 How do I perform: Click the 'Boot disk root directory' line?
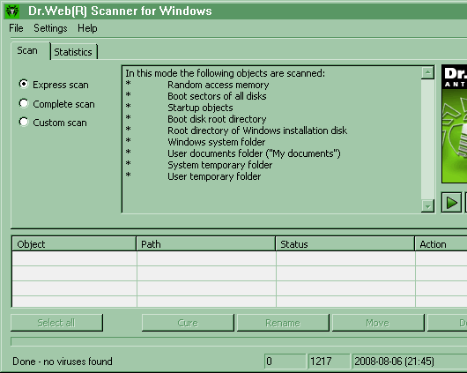click(217, 119)
